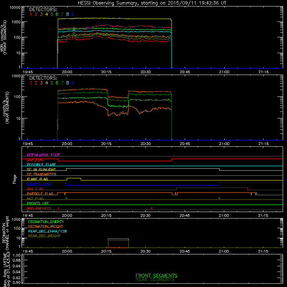Image resolution: width=287 pixels, height=287 pixels.
Task: Click the BAD_PACKETS spike after 20:30
Action: pyautogui.click(x=152, y=208)
